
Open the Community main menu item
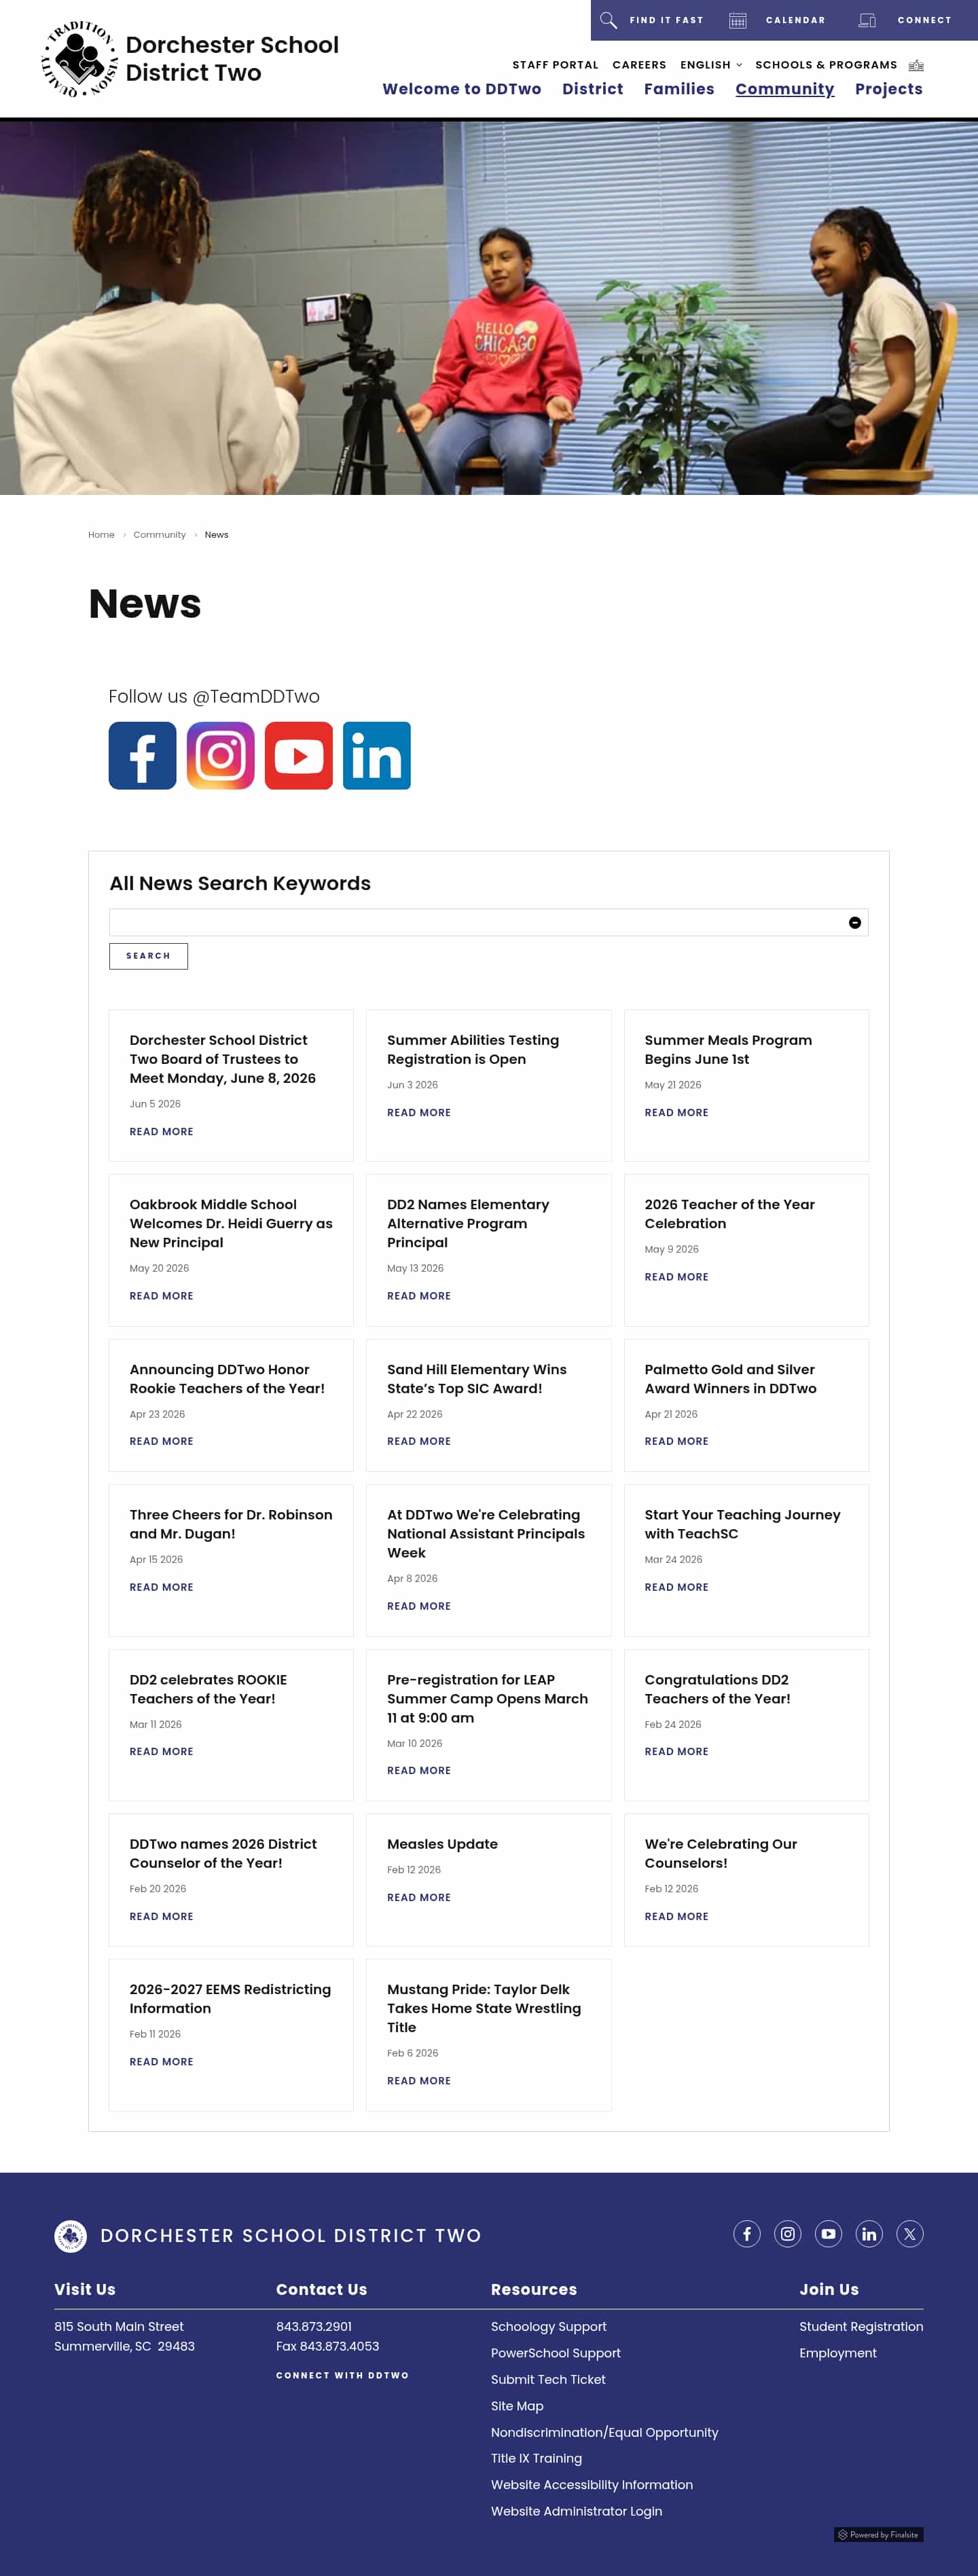[x=785, y=89]
